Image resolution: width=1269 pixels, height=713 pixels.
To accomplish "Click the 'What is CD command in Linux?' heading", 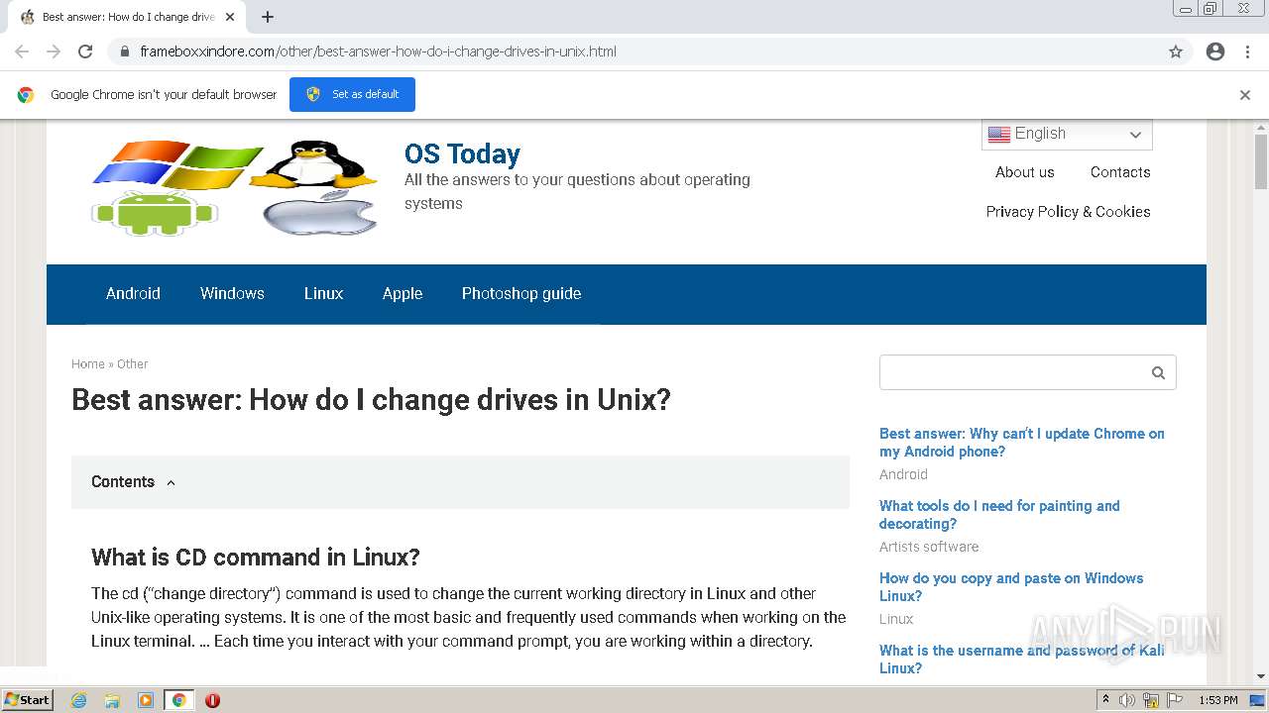I will click(256, 558).
